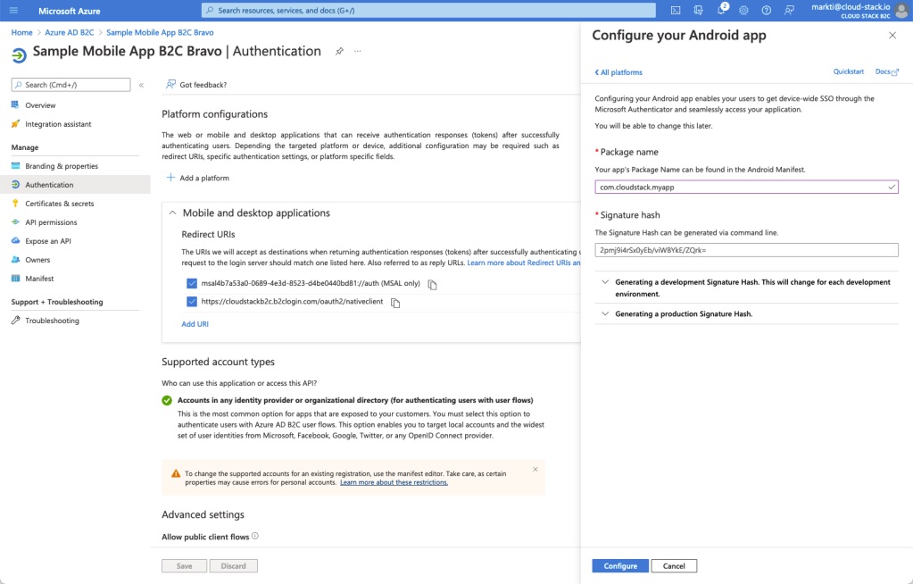Image resolution: width=913 pixels, height=584 pixels.
Task: Open Directories and subscriptions filter icon
Action: tap(698, 11)
